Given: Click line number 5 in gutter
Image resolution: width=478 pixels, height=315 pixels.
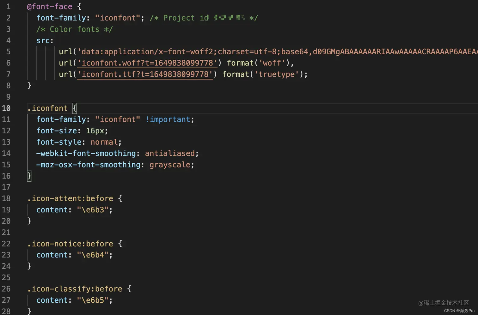Looking at the screenshot, I should [x=9, y=51].
